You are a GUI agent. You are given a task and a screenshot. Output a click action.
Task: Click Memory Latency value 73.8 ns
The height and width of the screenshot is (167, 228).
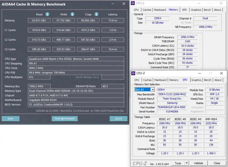[x=113, y=21]
